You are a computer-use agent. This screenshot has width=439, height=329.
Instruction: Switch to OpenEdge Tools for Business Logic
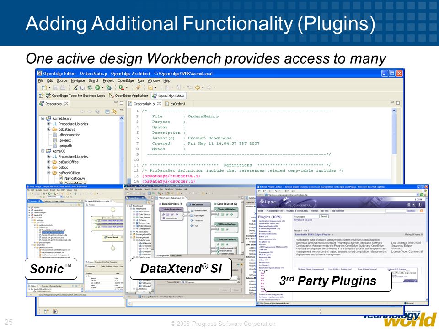(x=75, y=96)
